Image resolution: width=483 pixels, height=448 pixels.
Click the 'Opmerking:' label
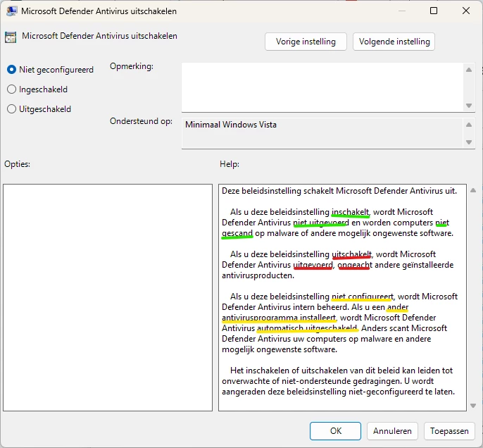pyautogui.click(x=132, y=66)
